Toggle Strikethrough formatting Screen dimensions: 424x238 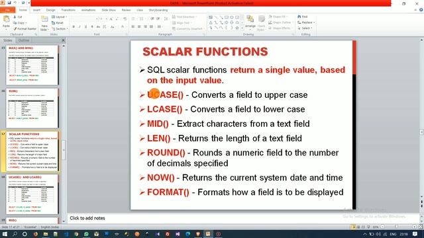coord(98,26)
